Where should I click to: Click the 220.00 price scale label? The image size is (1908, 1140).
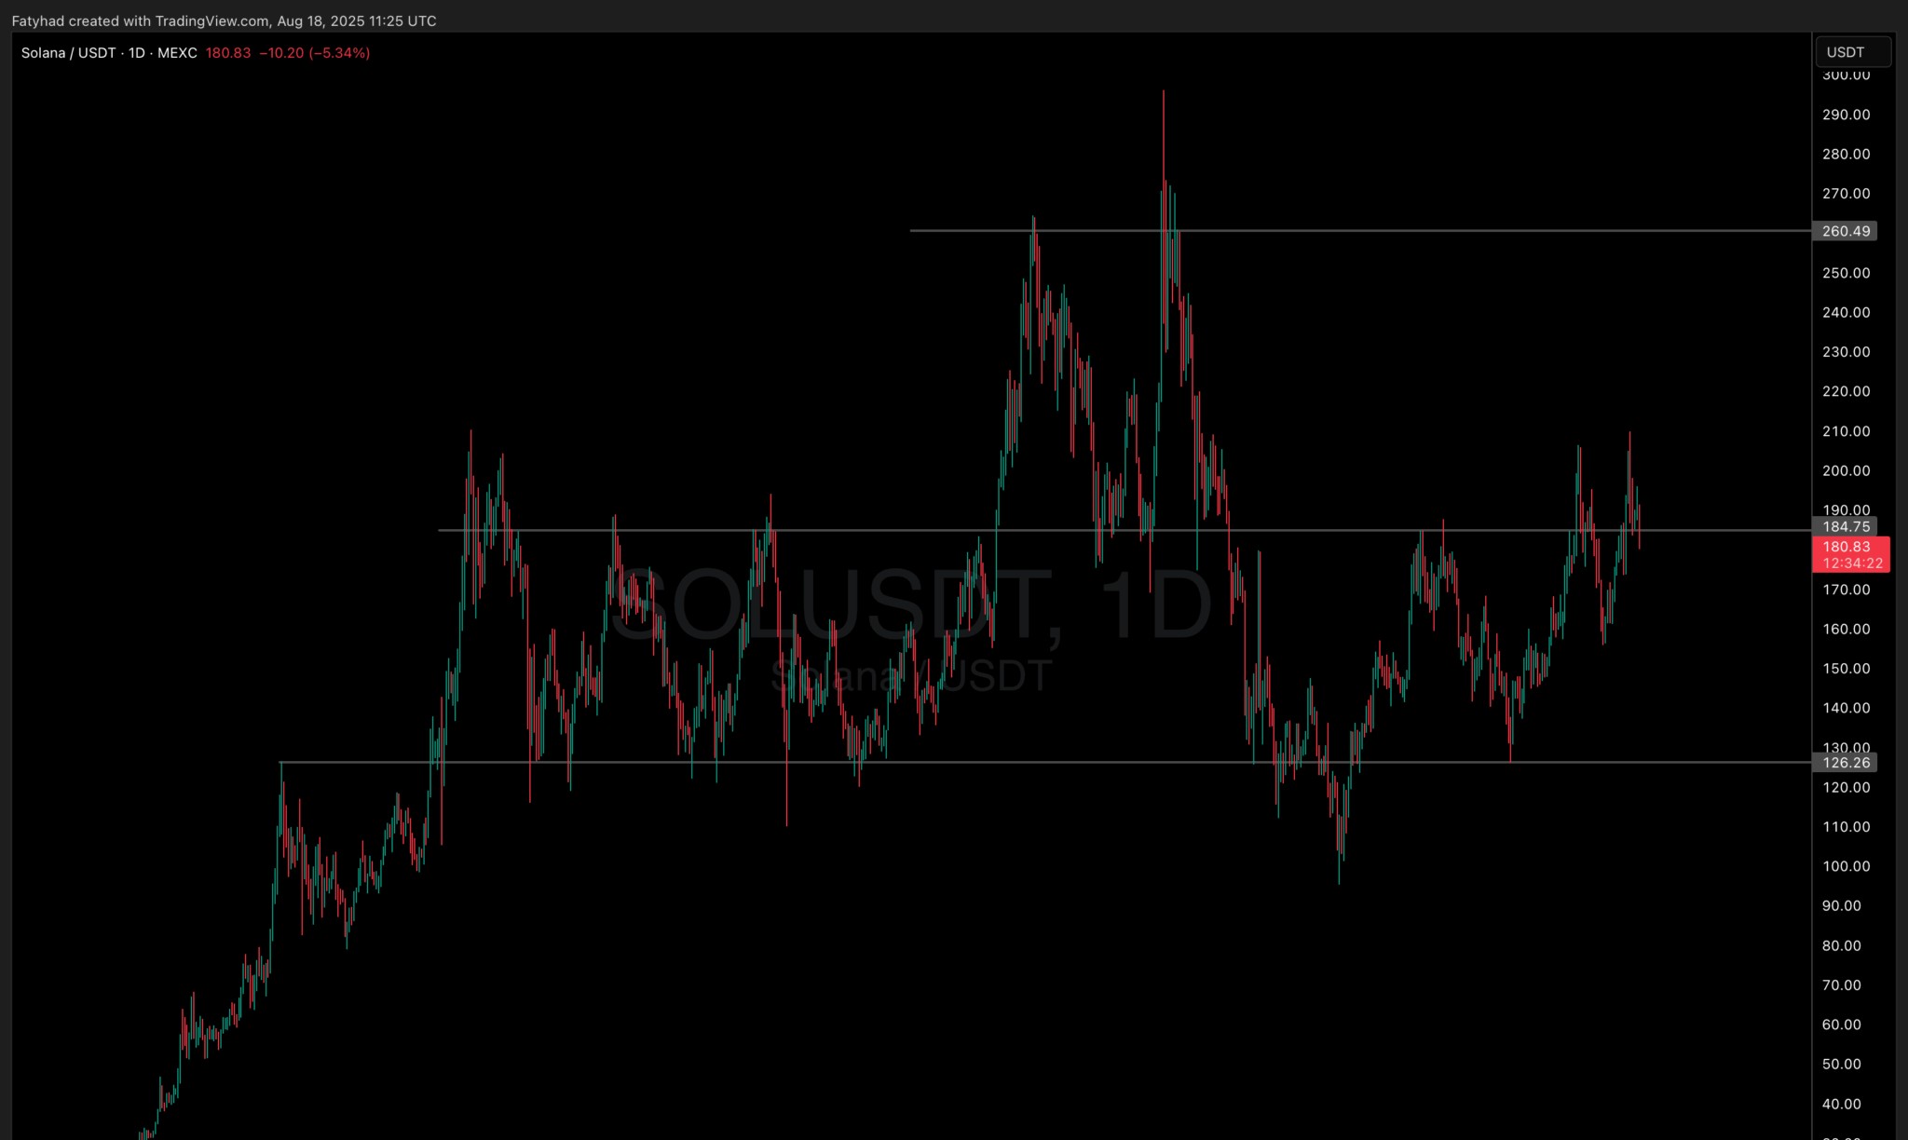tap(1846, 391)
